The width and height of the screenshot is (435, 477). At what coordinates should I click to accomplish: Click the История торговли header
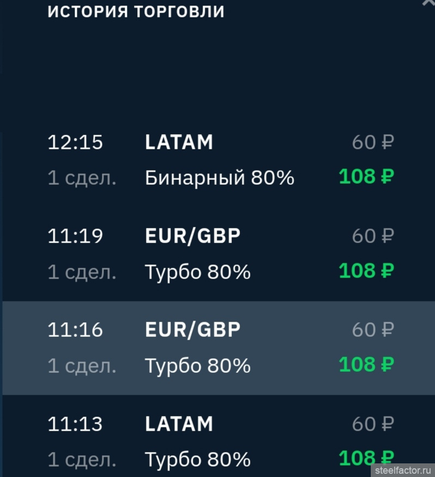136,11
